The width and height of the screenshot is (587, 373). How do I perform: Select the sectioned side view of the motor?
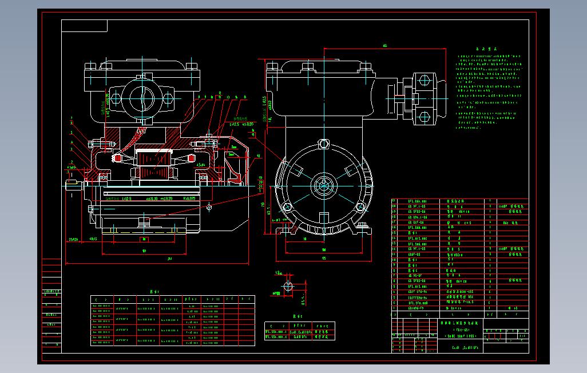click(157, 161)
